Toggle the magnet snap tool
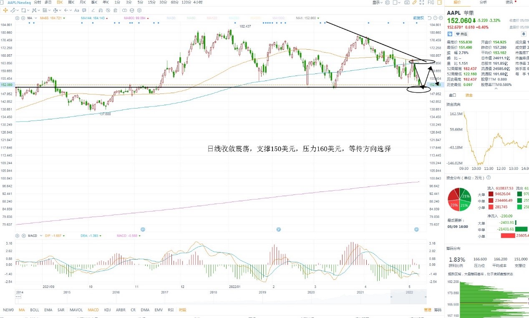Image resolution: width=529 pixels, height=318 pixels. (x=101, y=10)
